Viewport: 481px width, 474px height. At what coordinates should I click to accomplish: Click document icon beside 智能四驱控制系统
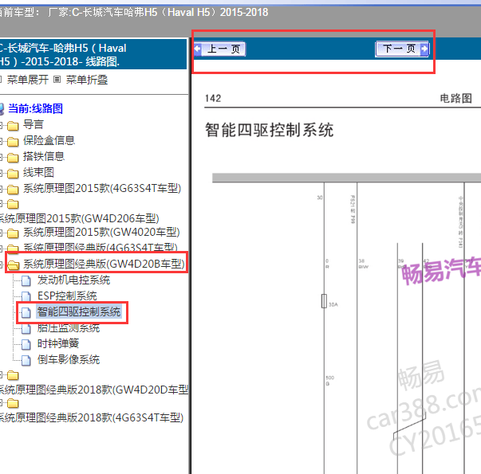pyautogui.click(x=26, y=312)
